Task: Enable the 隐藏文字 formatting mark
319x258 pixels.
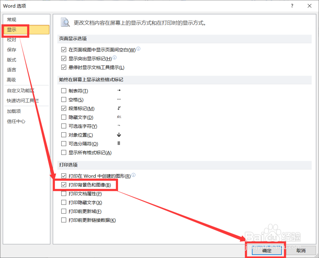Action: (64, 117)
